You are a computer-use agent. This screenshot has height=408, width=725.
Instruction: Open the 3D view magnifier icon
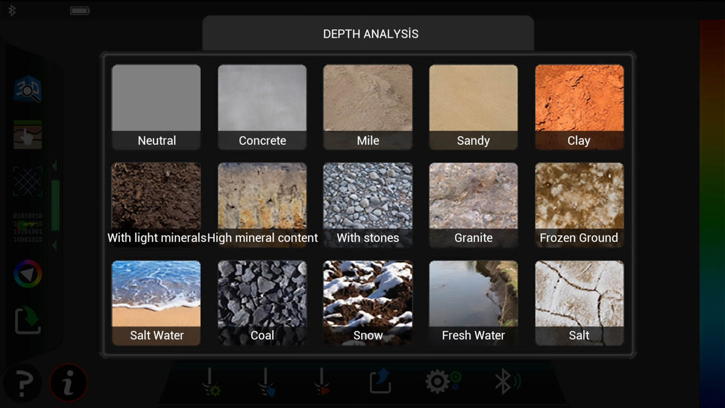click(28, 90)
